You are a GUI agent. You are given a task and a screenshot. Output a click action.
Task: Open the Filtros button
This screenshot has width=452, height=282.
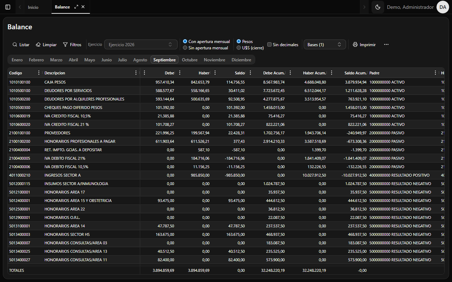pos(72,45)
